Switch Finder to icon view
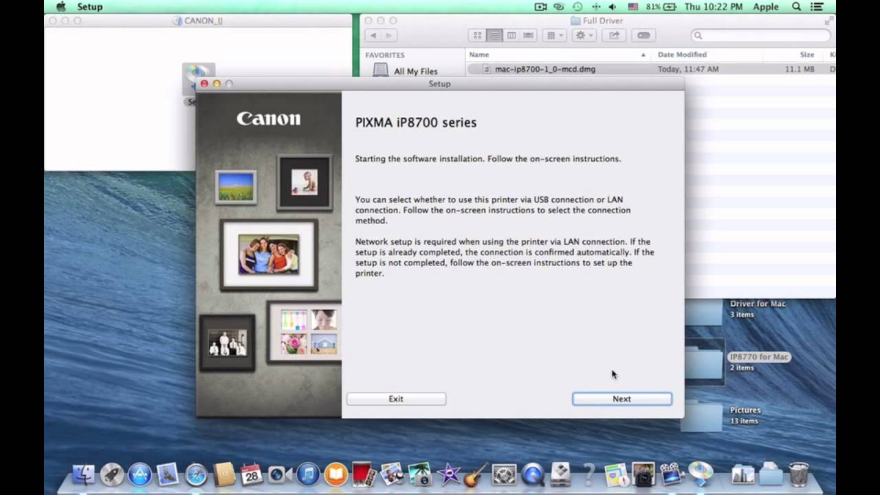Image resolution: width=880 pixels, height=495 pixels. [478, 35]
